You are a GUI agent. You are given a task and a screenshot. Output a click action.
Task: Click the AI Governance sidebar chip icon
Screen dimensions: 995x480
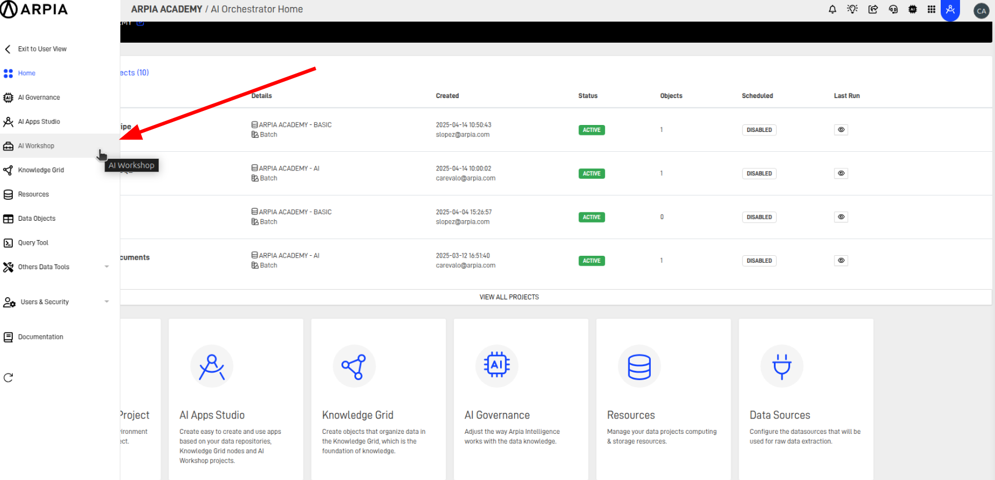8,98
